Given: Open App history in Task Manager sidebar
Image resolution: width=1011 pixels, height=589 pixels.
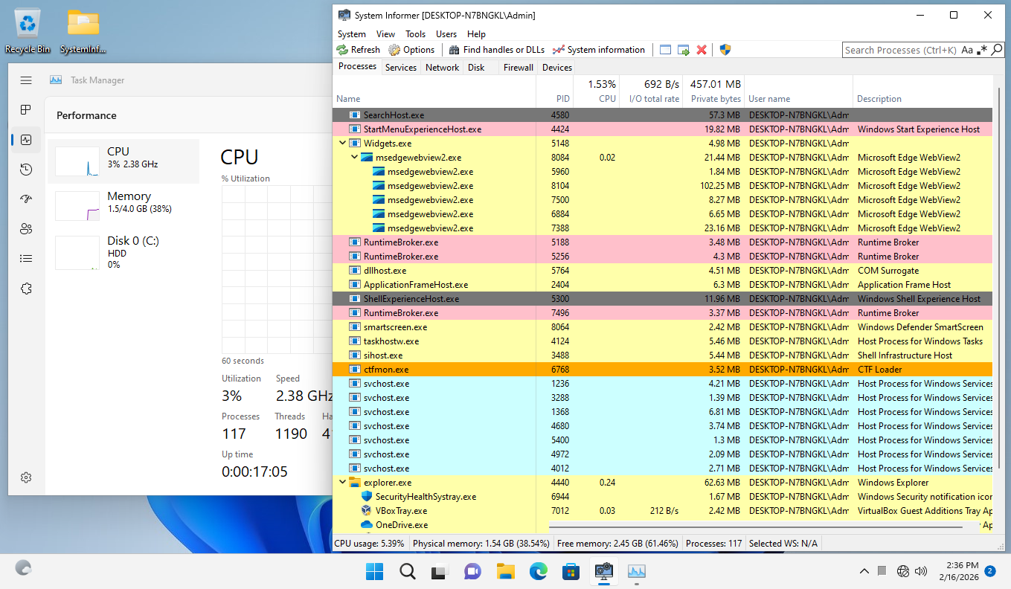Looking at the screenshot, I should pos(26,170).
